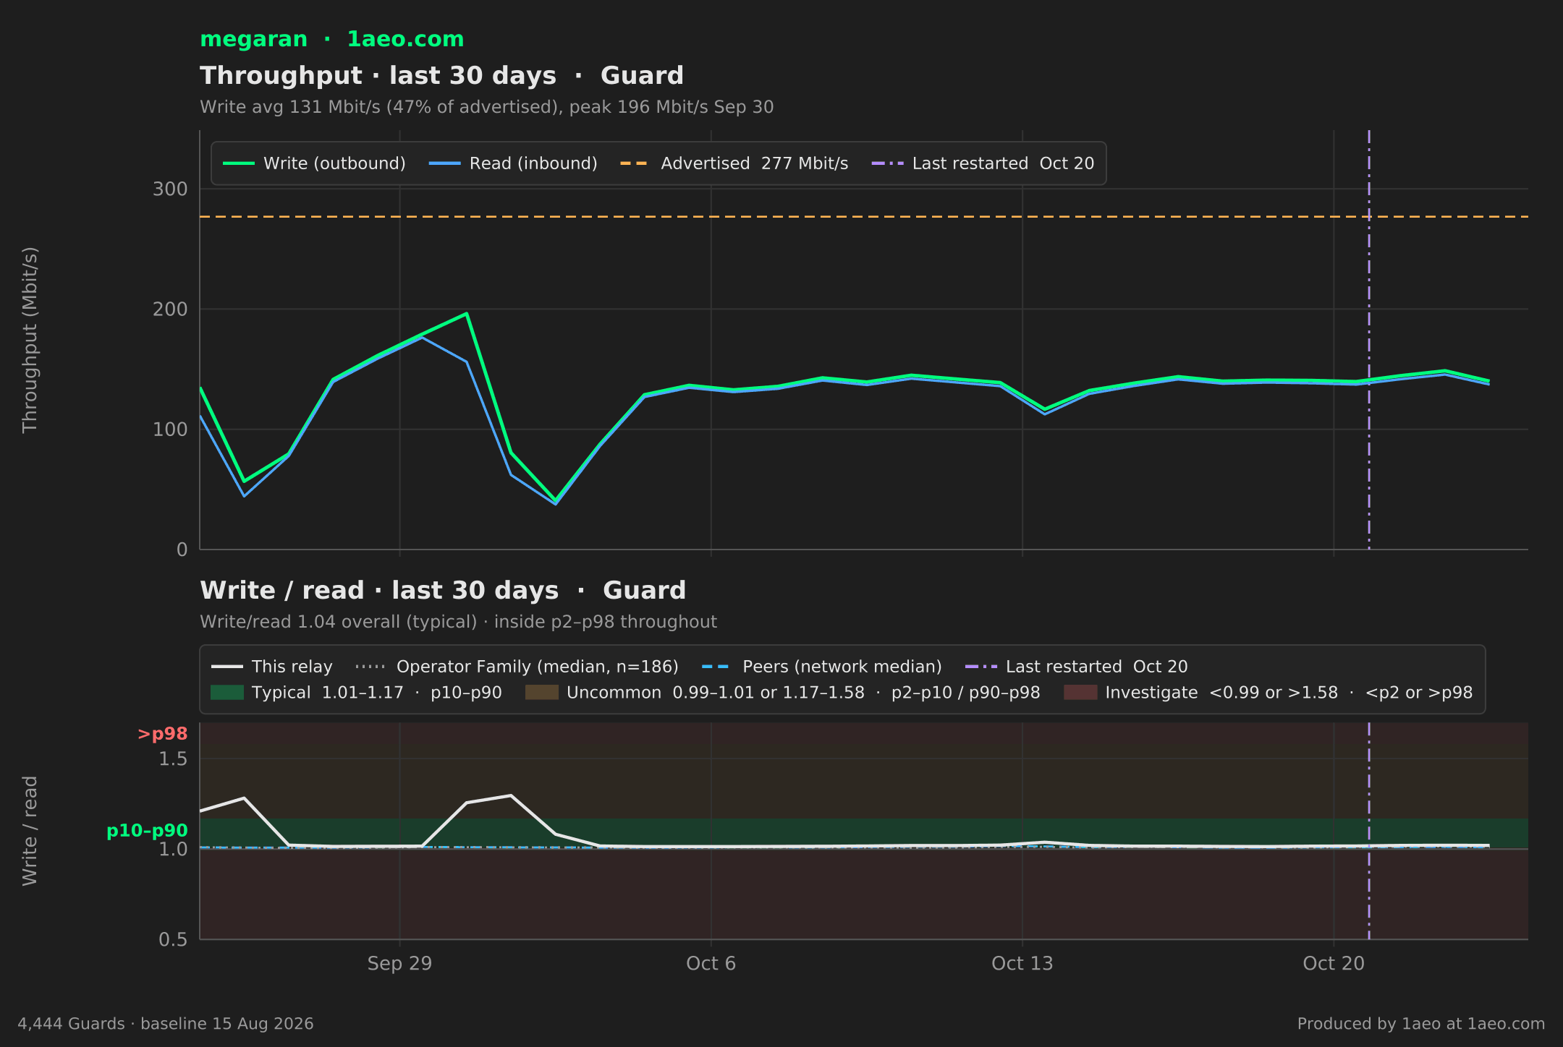Click the 200 tick label on throughput axis
The image size is (1563, 1047).
point(170,309)
